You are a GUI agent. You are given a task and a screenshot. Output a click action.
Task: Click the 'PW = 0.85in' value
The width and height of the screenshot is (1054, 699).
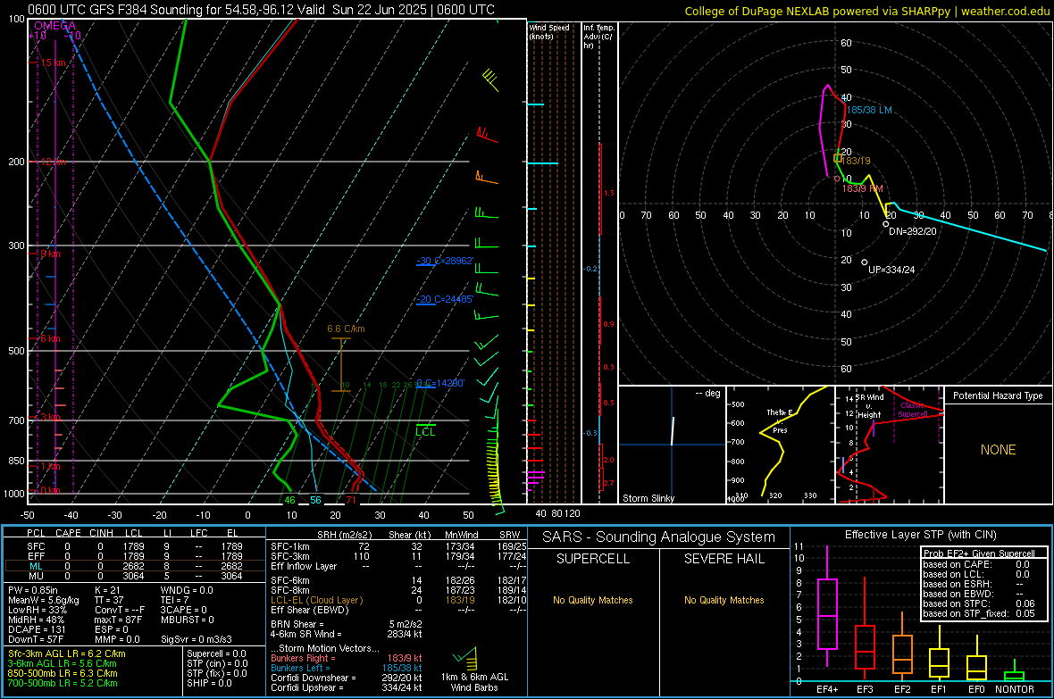coord(33,590)
